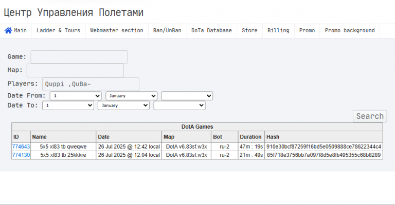Select game name 5x5 xl83 tb qweqwe
Screen dimensions: 395x205
click(63, 147)
